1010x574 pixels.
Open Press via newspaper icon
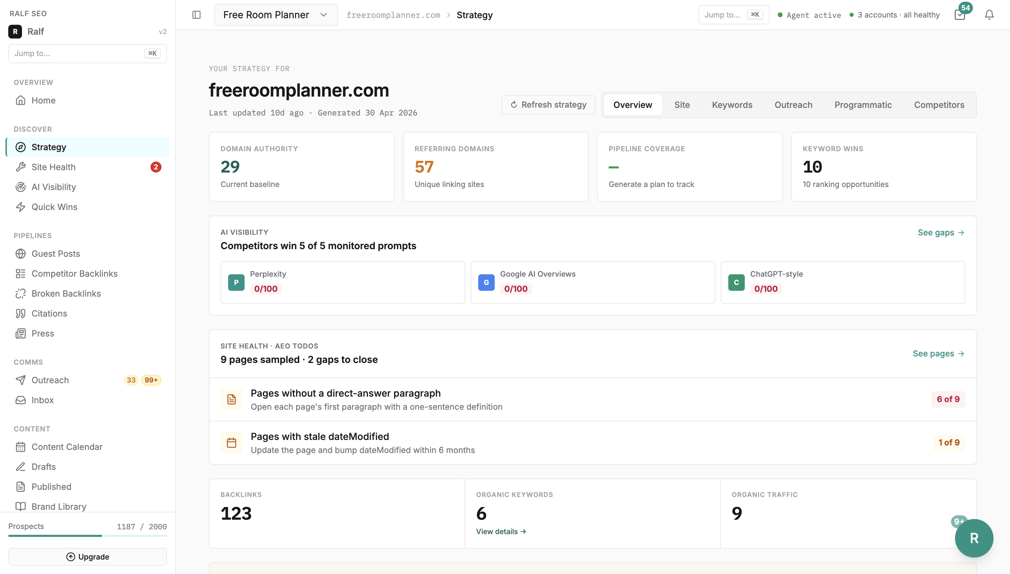click(21, 333)
